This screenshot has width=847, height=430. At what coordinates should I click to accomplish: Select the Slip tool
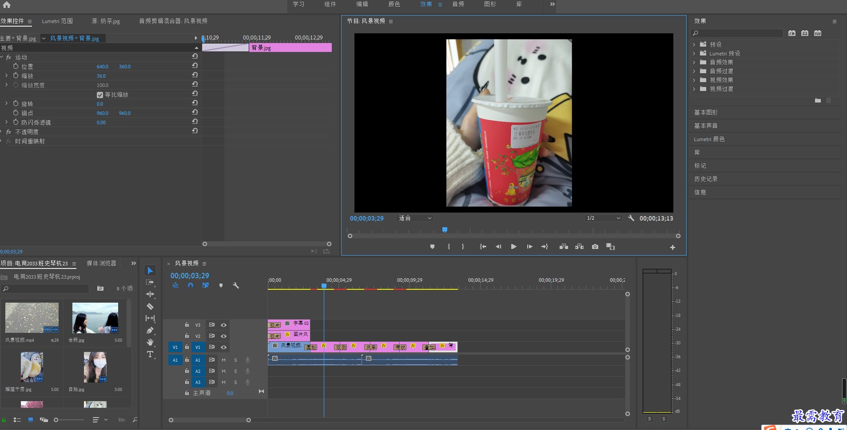click(150, 318)
